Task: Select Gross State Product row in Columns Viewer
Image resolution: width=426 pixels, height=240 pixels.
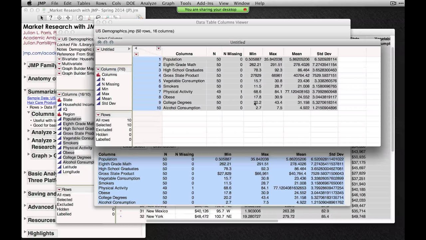Action: pos(221,174)
